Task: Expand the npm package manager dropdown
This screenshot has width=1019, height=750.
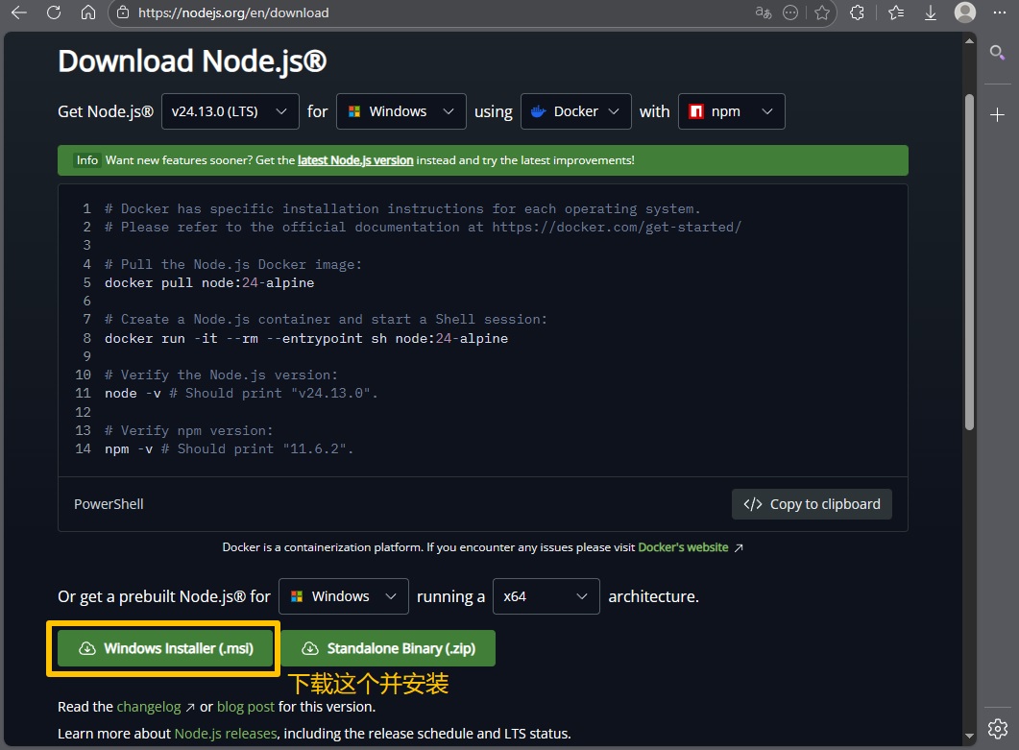Action: [x=731, y=111]
